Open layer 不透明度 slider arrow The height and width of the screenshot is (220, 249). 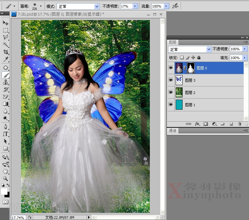[x=245, y=49]
